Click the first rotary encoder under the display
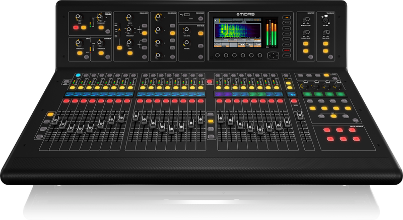This screenshot has height=220, width=403. point(218,56)
